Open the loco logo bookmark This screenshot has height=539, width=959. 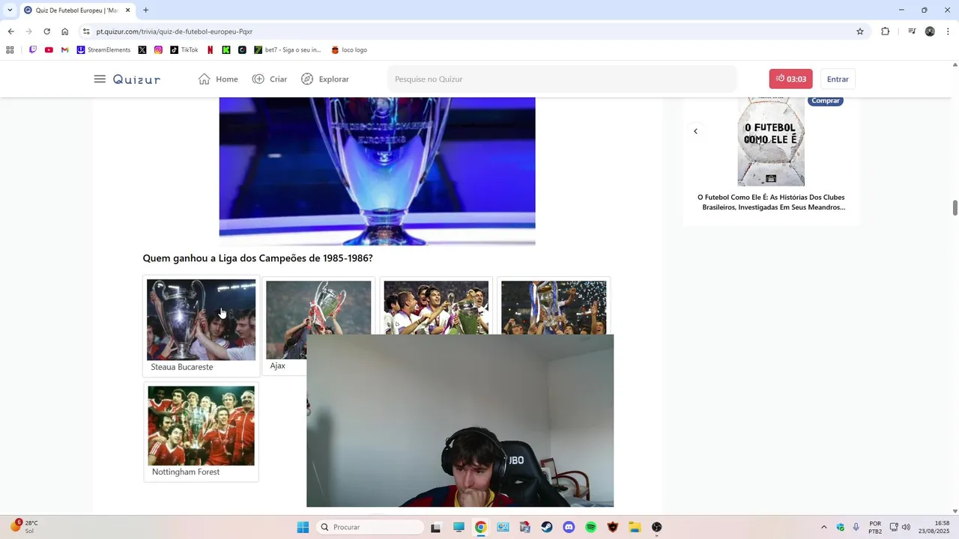349,50
